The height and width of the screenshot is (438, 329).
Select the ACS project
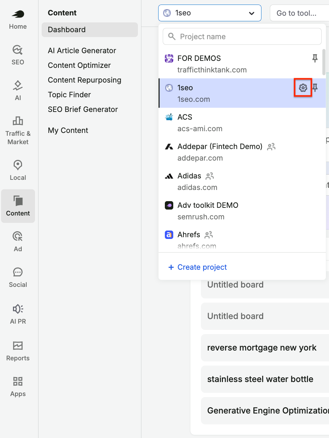(242, 122)
